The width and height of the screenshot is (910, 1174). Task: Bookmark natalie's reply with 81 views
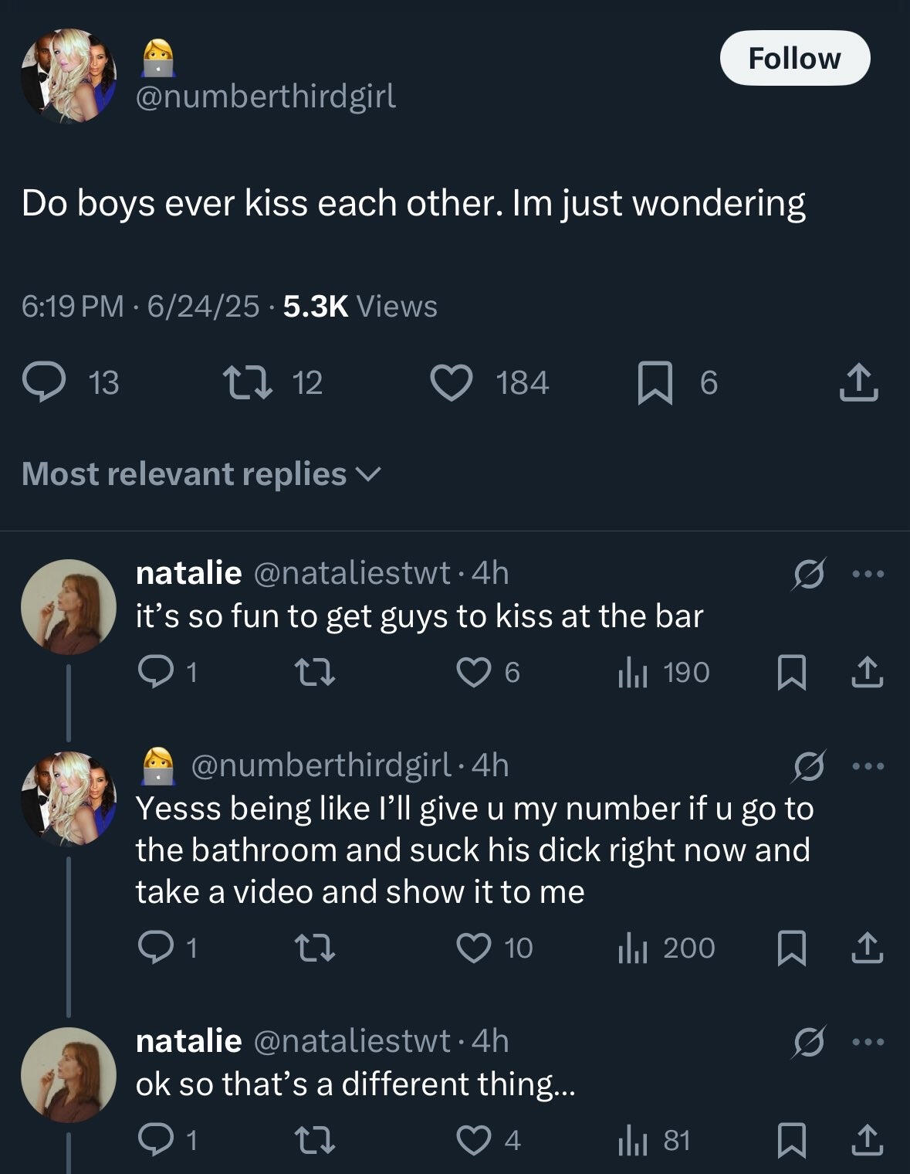pos(790,1141)
